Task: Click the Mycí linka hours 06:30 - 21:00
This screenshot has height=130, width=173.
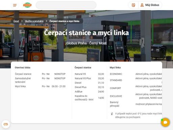Action: tap(58, 86)
